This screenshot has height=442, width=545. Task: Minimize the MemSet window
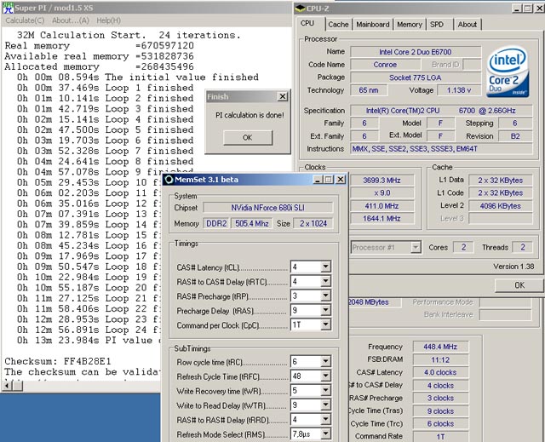coord(318,180)
